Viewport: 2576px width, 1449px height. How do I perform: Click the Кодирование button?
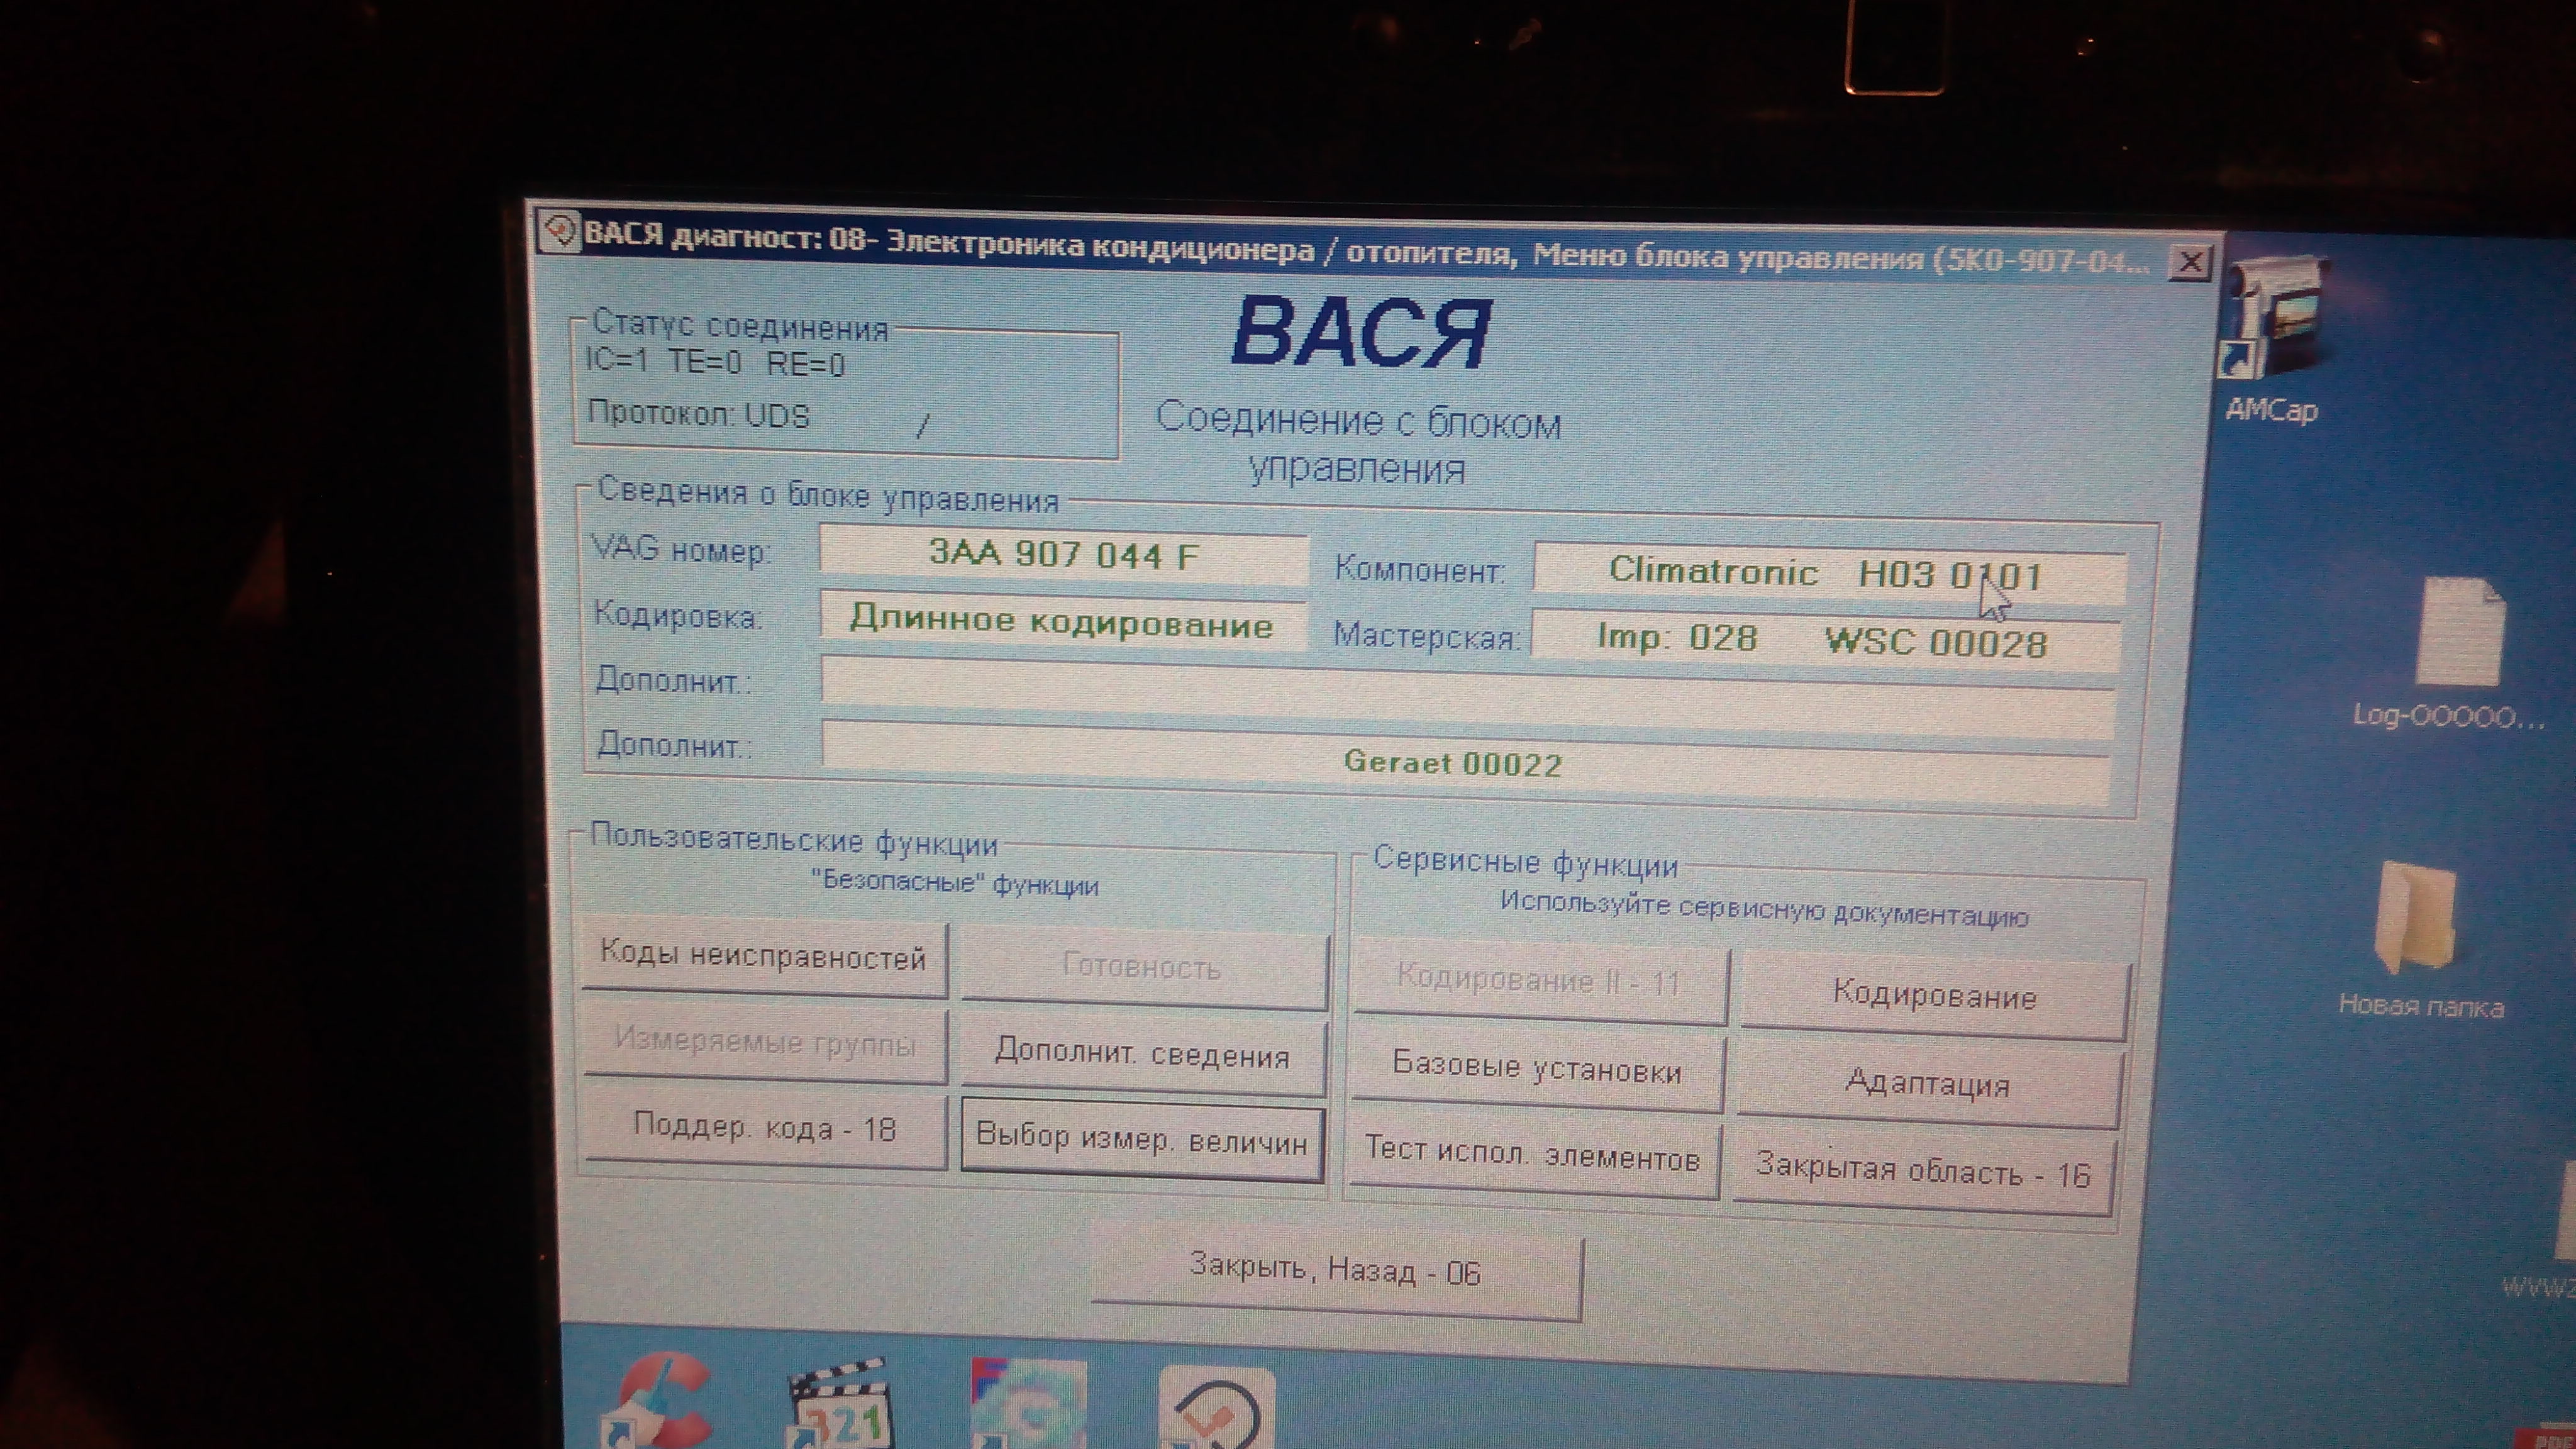(x=1934, y=996)
